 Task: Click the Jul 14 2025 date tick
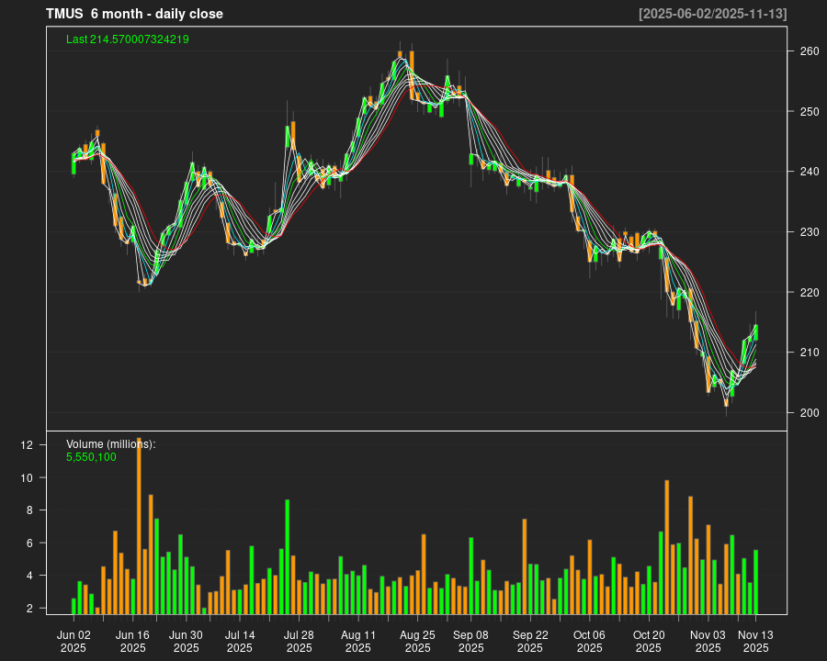pos(239,641)
